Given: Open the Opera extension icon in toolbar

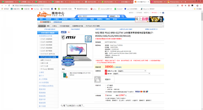Looking at the screenshot, I should click(x=182, y=5).
